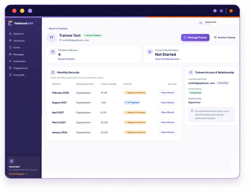This screenshot has height=192, width=251.
Task: Click the FieldworkABA logo icon
Action: 10,23
